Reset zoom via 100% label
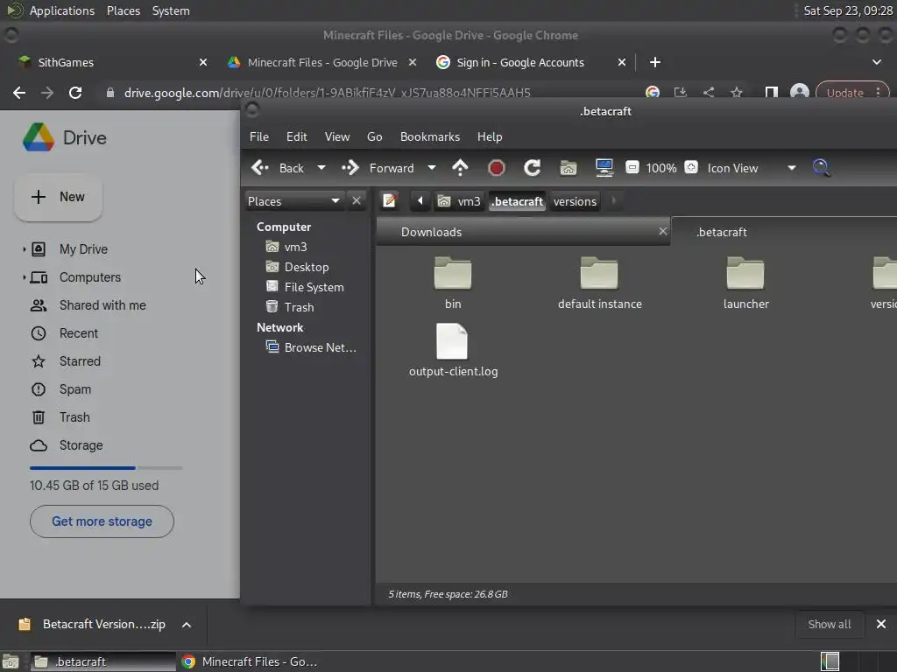This screenshot has height=672, width=897. [x=661, y=168]
